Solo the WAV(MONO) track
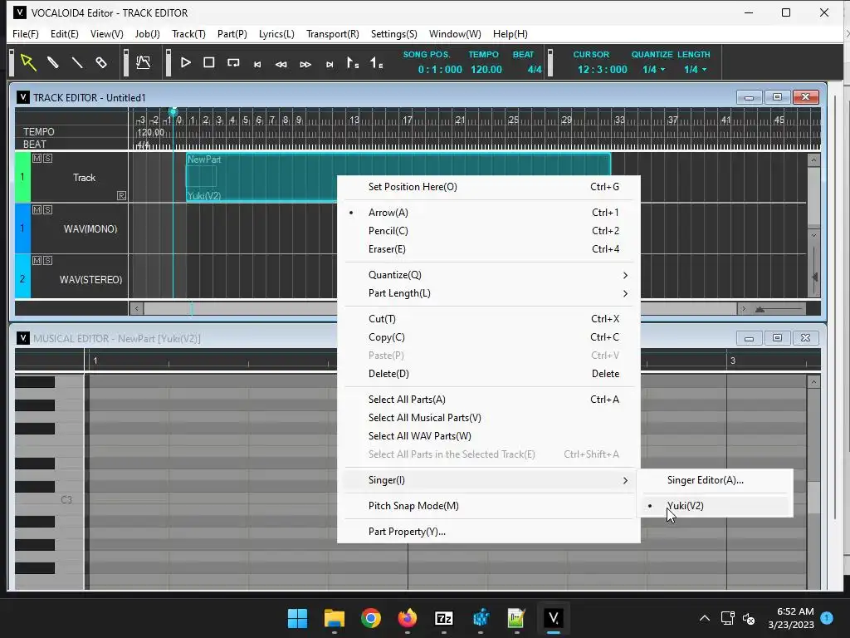This screenshot has width=850, height=638. [47, 209]
